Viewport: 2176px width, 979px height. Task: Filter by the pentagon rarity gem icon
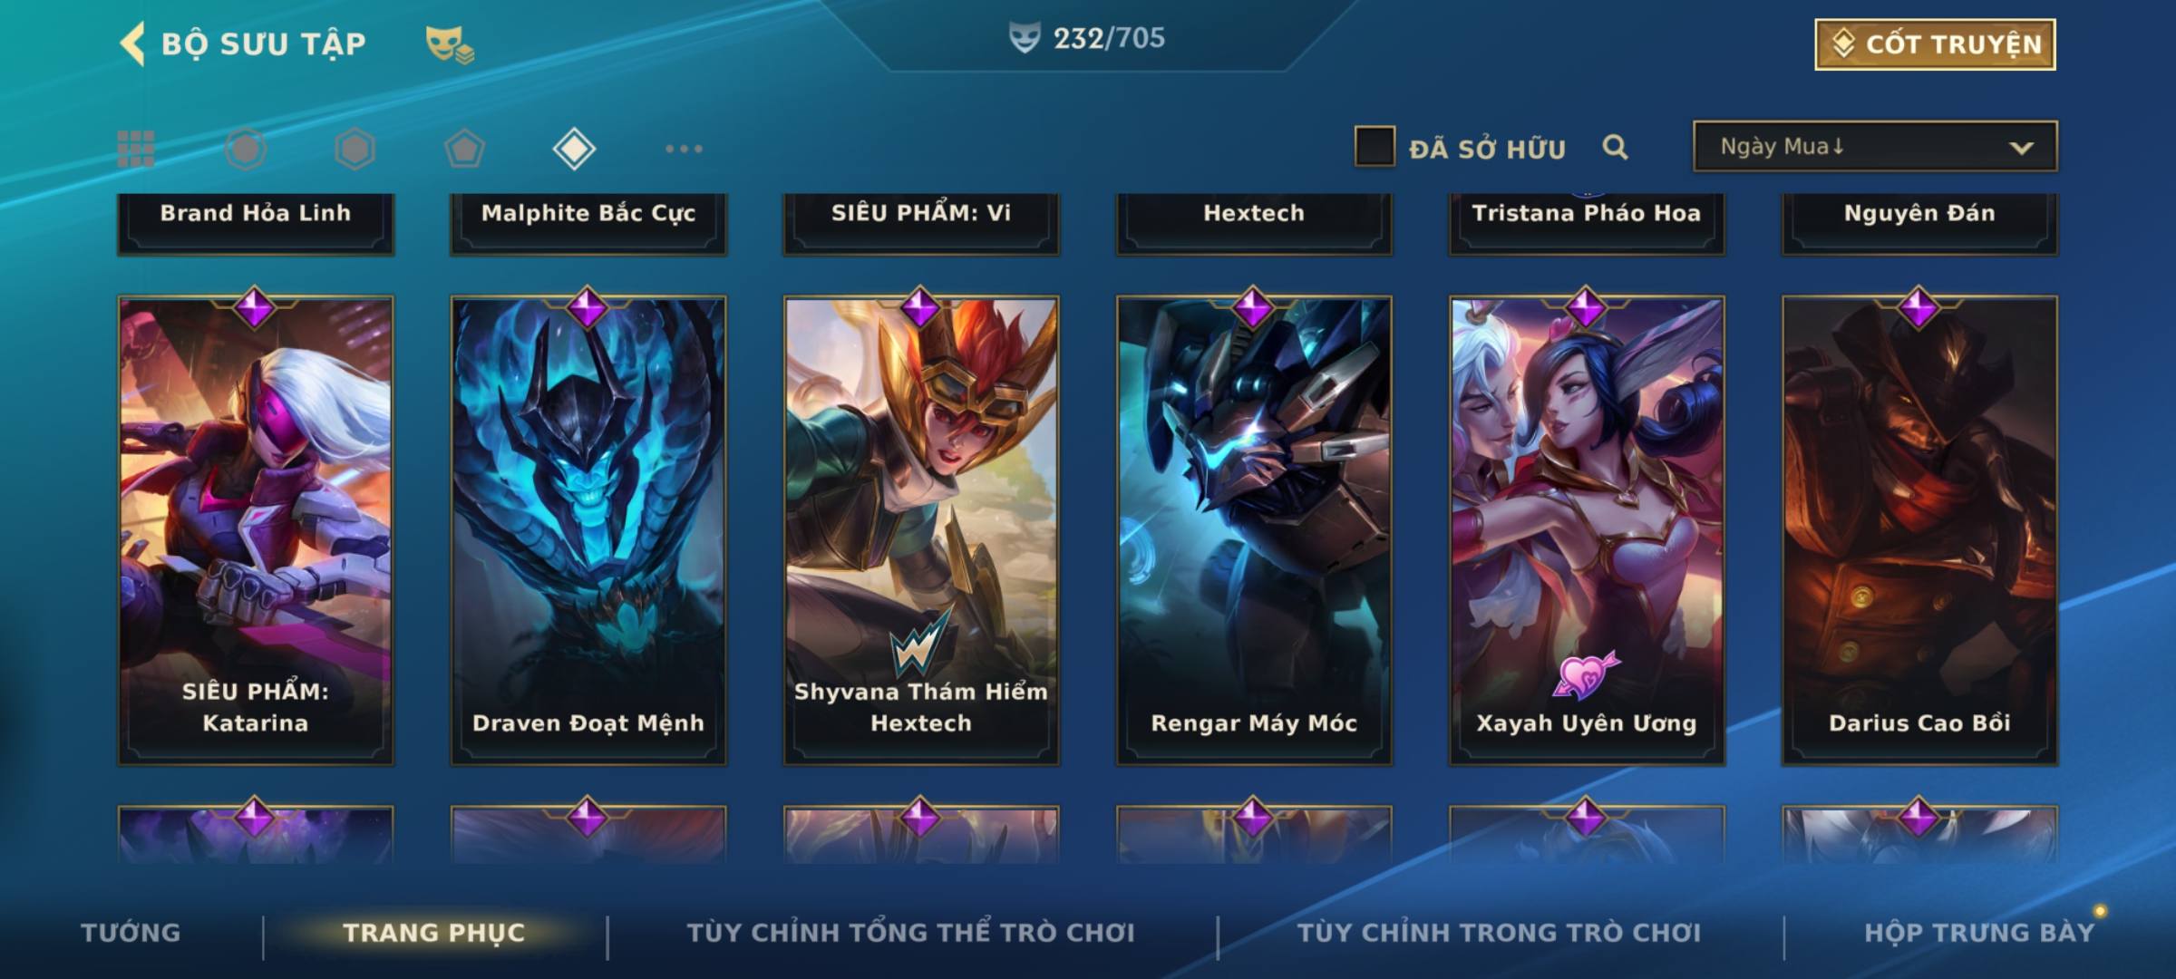464,149
